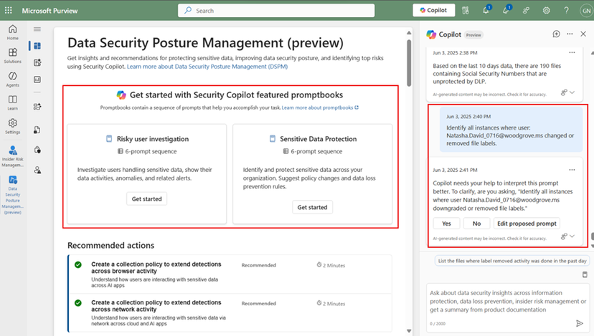Click main page scroll up arrow

409,32
